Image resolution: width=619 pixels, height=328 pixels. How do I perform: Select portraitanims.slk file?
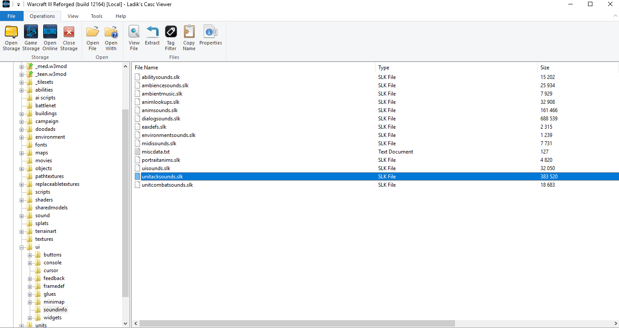tap(161, 160)
